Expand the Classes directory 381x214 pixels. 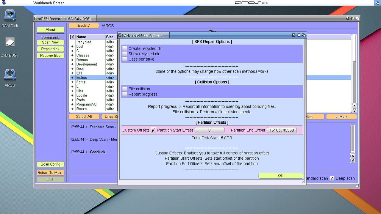(72, 55)
